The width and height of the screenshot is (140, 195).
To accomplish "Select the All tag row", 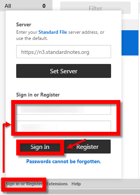I will pos(26,6).
